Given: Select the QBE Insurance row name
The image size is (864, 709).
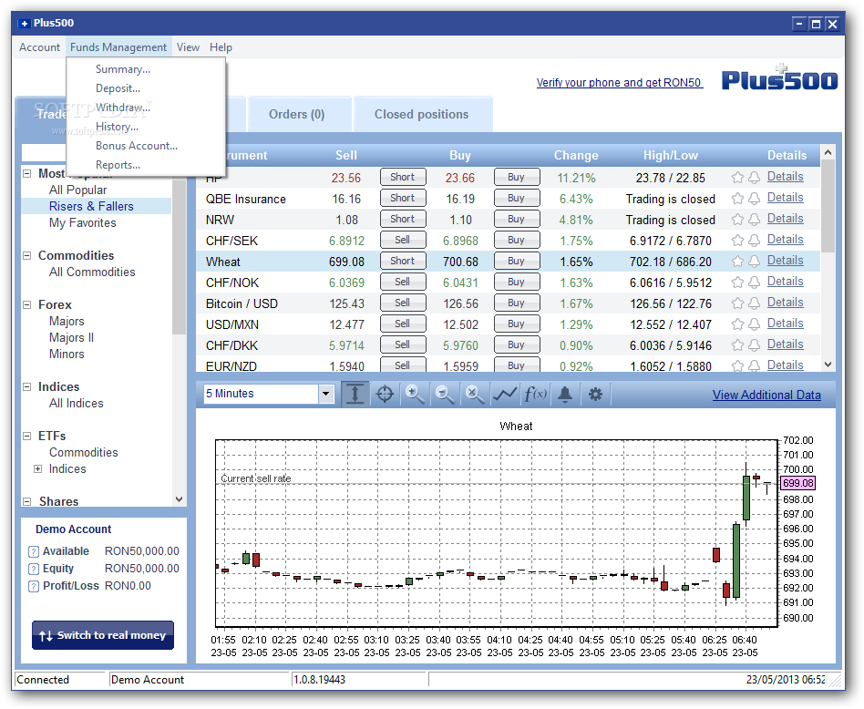Looking at the screenshot, I should pos(246,199).
